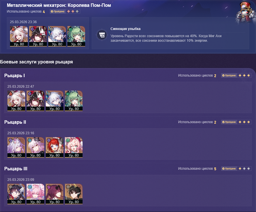The image size is (256, 212).
Task: Click the silver-haired character in boss team
Action: (57, 36)
